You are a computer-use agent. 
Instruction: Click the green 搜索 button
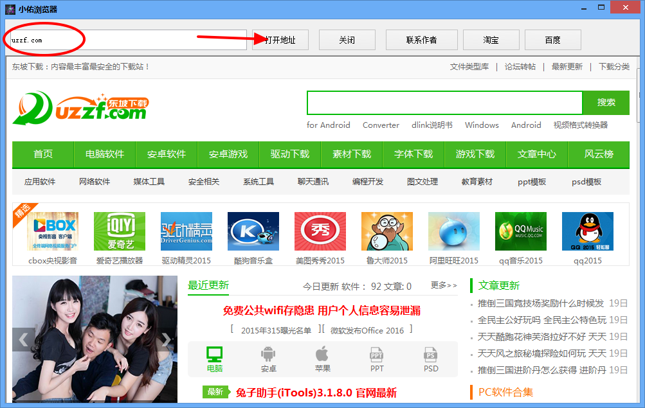pos(606,102)
